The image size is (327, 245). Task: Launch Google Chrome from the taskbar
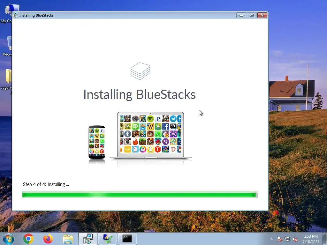pos(28,239)
